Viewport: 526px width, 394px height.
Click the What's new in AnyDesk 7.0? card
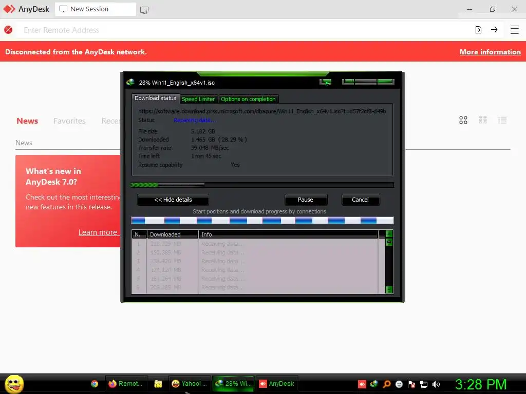coord(68,201)
